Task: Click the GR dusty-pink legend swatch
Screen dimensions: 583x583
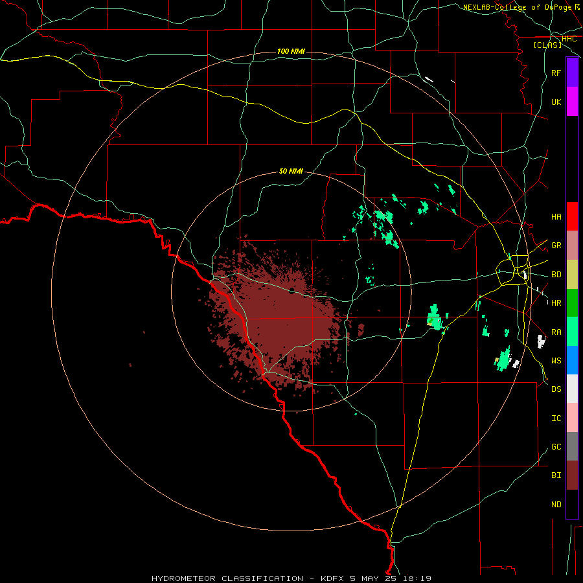Action: pyautogui.click(x=572, y=246)
